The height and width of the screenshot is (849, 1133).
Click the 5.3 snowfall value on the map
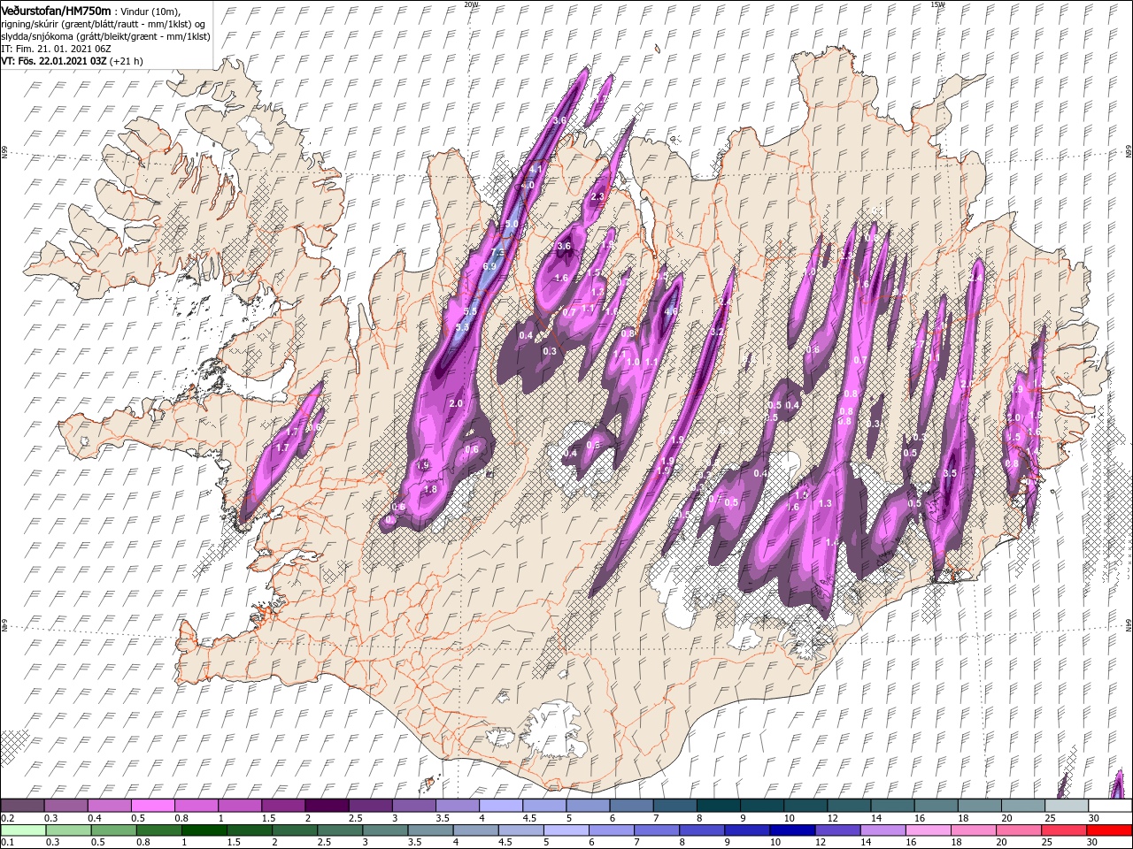[462, 328]
